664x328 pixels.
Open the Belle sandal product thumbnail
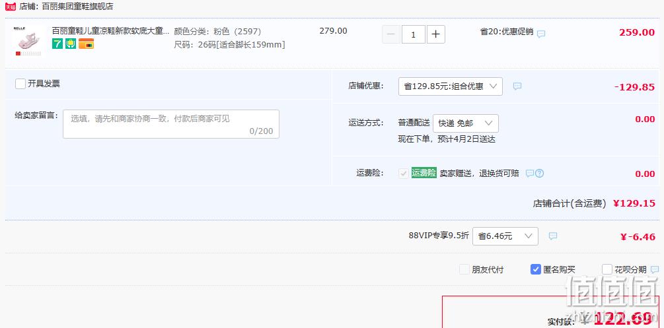pyautogui.click(x=28, y=40)
